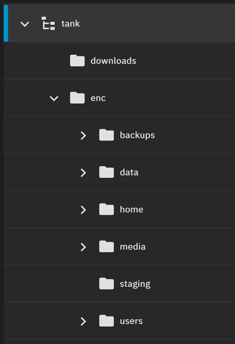
Task: Click the enc folder icon
Action: pyautogui.click(x=77, y=98)
